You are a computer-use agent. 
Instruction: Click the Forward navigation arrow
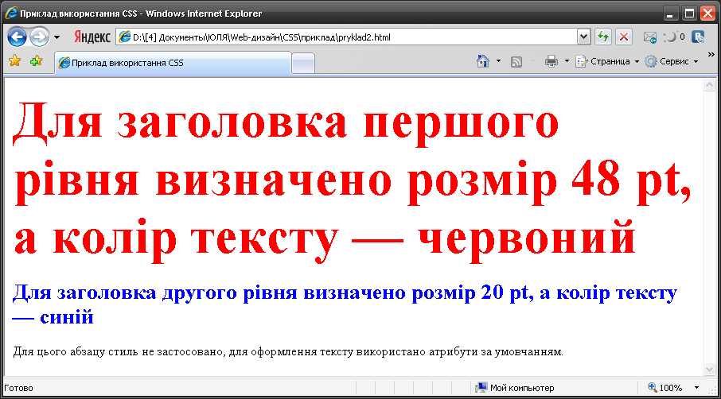(39, 37)
